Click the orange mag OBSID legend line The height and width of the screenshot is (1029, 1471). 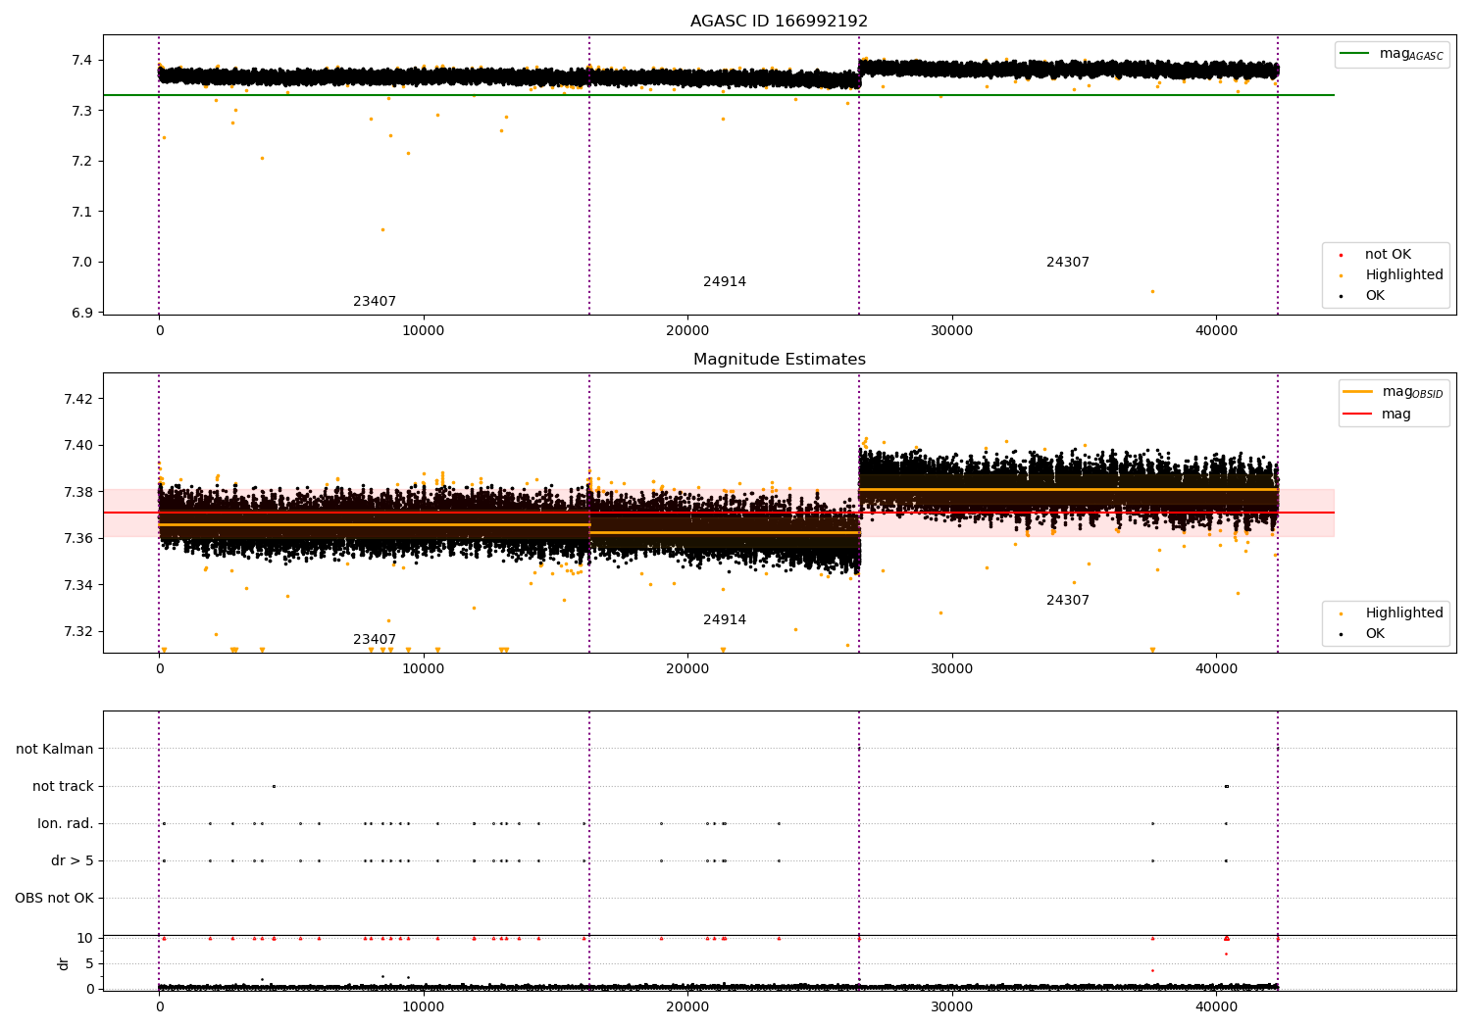1358,392
